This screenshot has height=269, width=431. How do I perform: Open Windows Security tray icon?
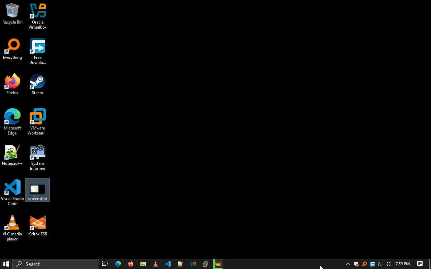(x=356, y=264)
